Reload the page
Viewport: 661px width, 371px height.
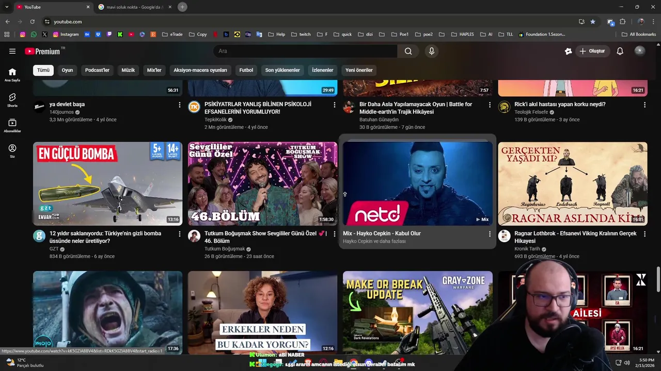[x=32, y=22]
